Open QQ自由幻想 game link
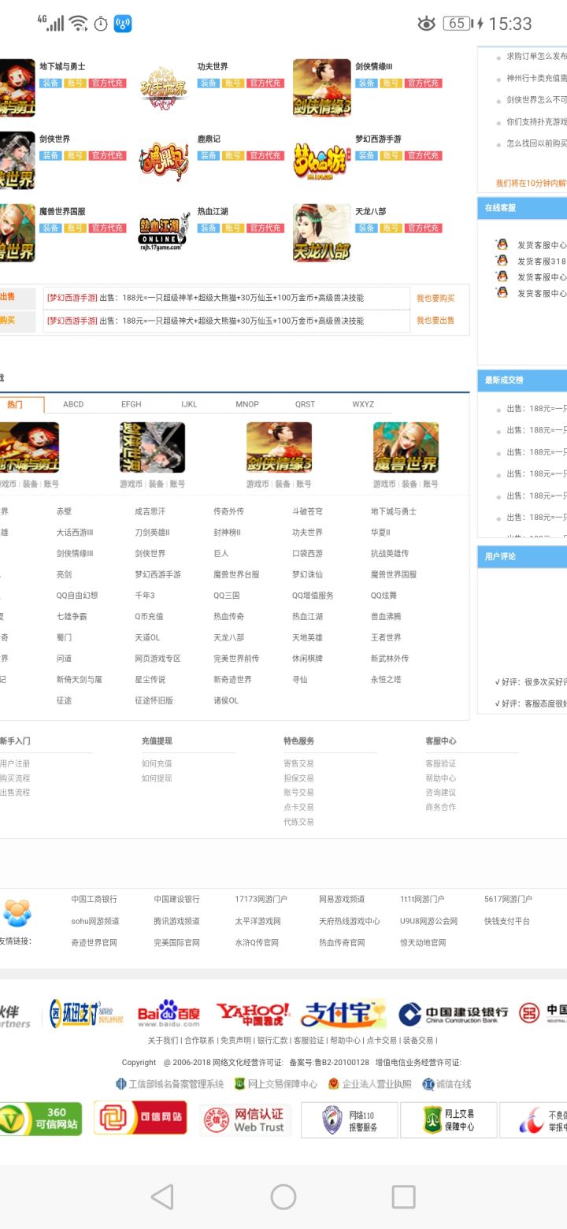 [76, 596]
